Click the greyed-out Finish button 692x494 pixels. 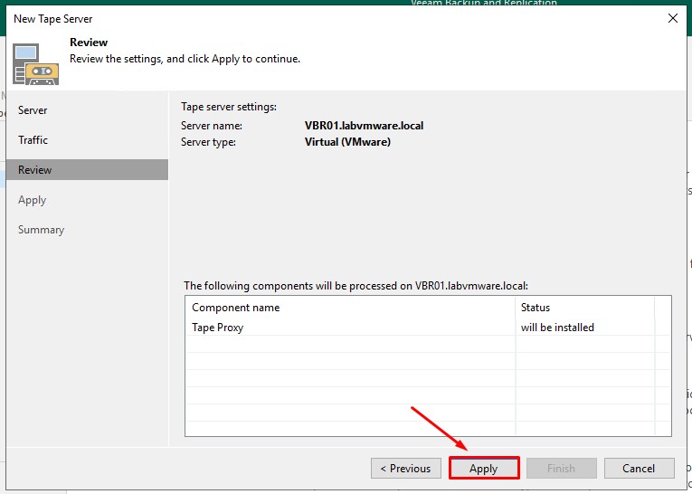561,469
